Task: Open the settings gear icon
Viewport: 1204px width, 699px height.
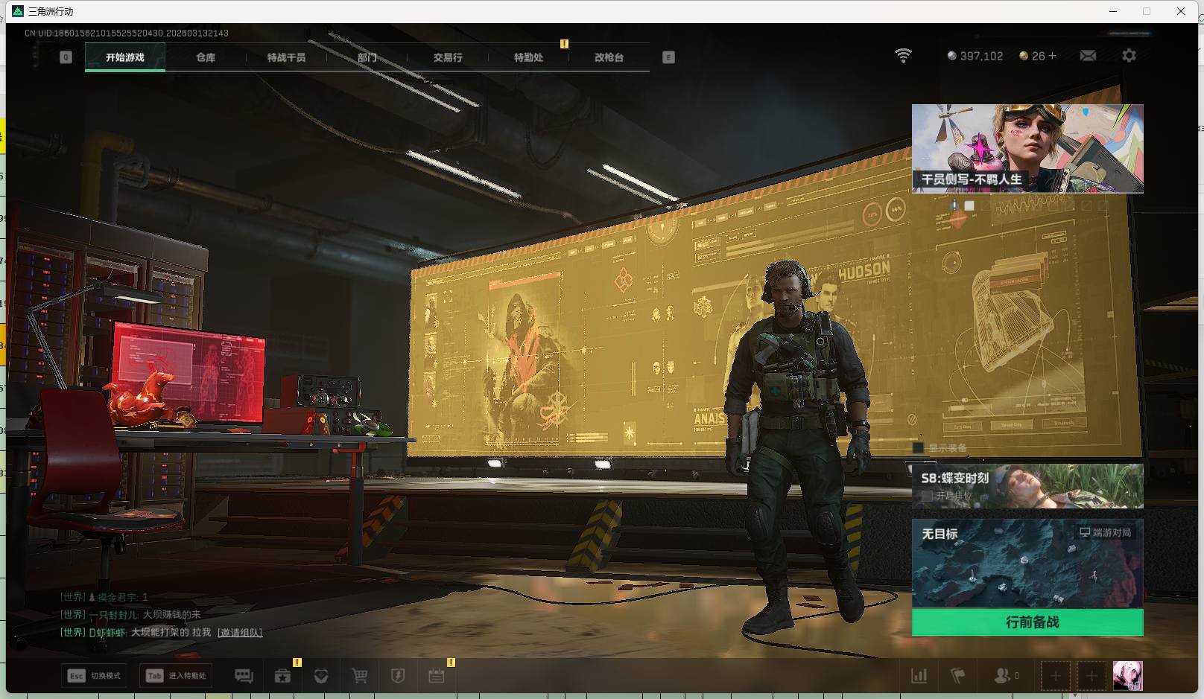Action: pyautogui.click(x=1129, y=56)
